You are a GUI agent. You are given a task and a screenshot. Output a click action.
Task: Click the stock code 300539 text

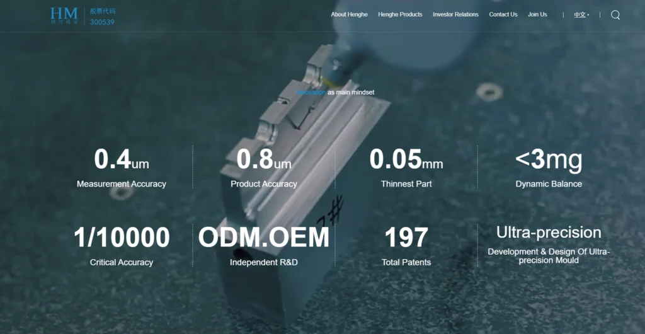pos(102,22)
